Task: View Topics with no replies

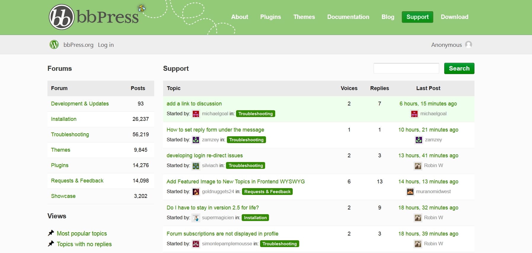Action: [x=84, y=244]
